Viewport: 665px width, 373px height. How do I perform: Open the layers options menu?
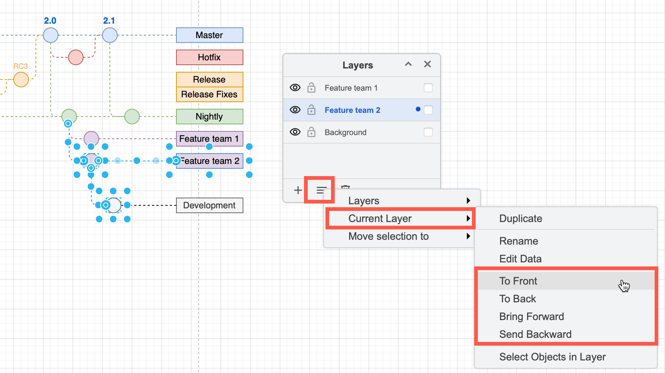tap(320, 190)
